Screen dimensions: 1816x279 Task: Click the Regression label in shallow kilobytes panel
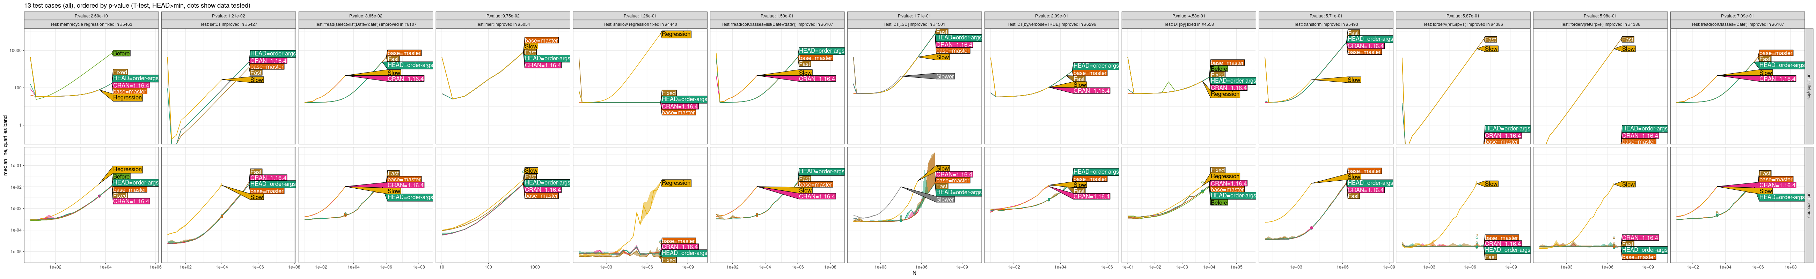click(x=675, y=34)
